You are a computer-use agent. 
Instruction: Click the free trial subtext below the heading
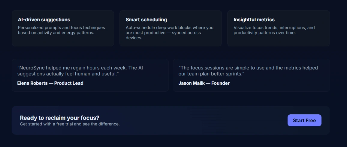click(x=70, y=124)
